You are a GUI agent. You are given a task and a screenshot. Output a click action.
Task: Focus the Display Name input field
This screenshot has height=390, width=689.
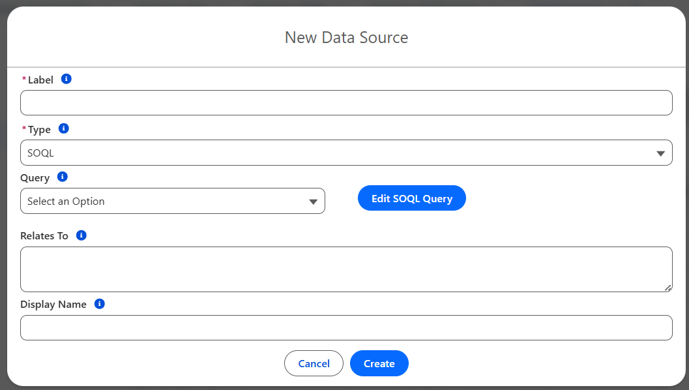click(346, 327)
